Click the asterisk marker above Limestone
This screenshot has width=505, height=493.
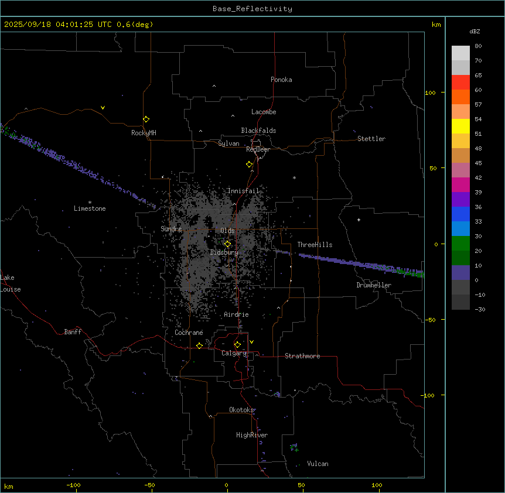pos(90,202)
